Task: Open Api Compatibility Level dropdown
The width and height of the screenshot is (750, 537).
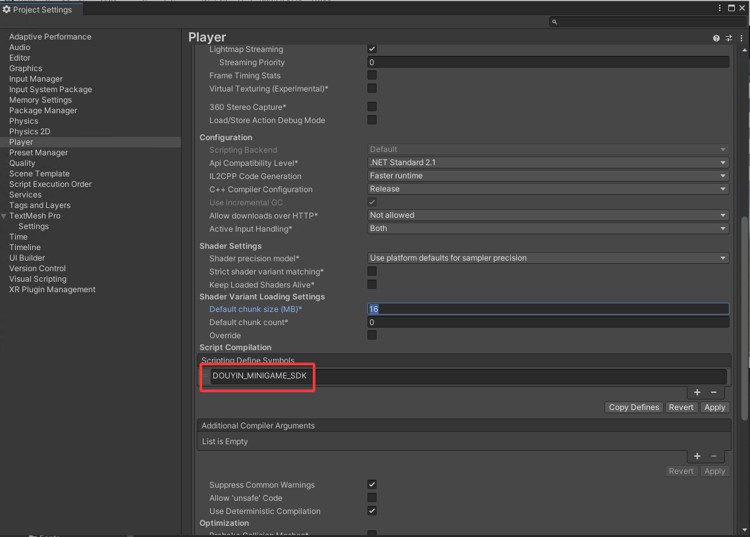Action: coord(548,163)
